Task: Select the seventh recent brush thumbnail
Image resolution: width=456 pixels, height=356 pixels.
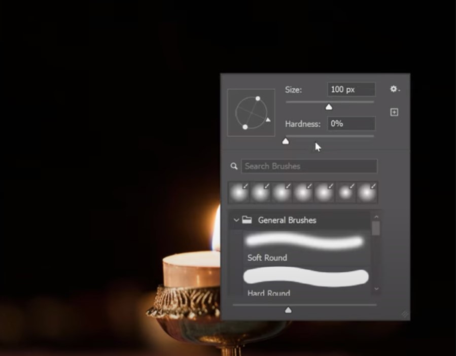Action: pos(367,192)
